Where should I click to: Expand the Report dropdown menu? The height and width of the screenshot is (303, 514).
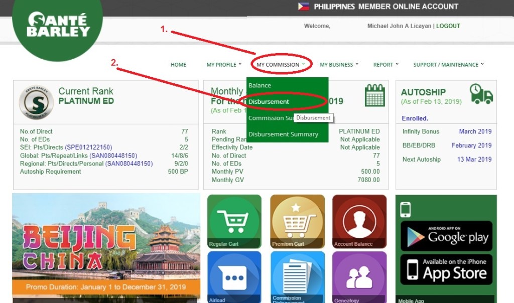pos(385,65)
